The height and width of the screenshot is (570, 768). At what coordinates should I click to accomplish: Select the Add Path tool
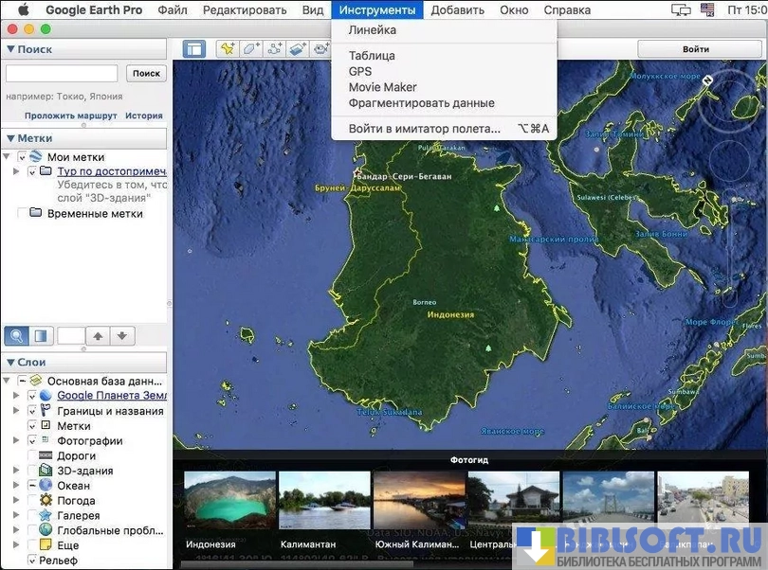tap(275, 49)
